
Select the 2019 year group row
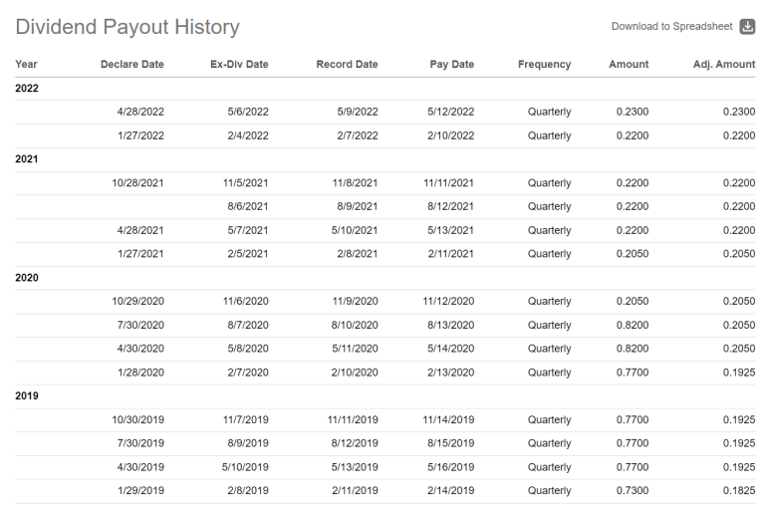385,396
